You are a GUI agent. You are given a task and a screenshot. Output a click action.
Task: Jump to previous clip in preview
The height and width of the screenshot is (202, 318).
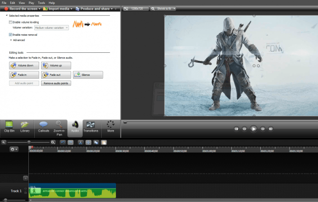click(x=236, y=129)
